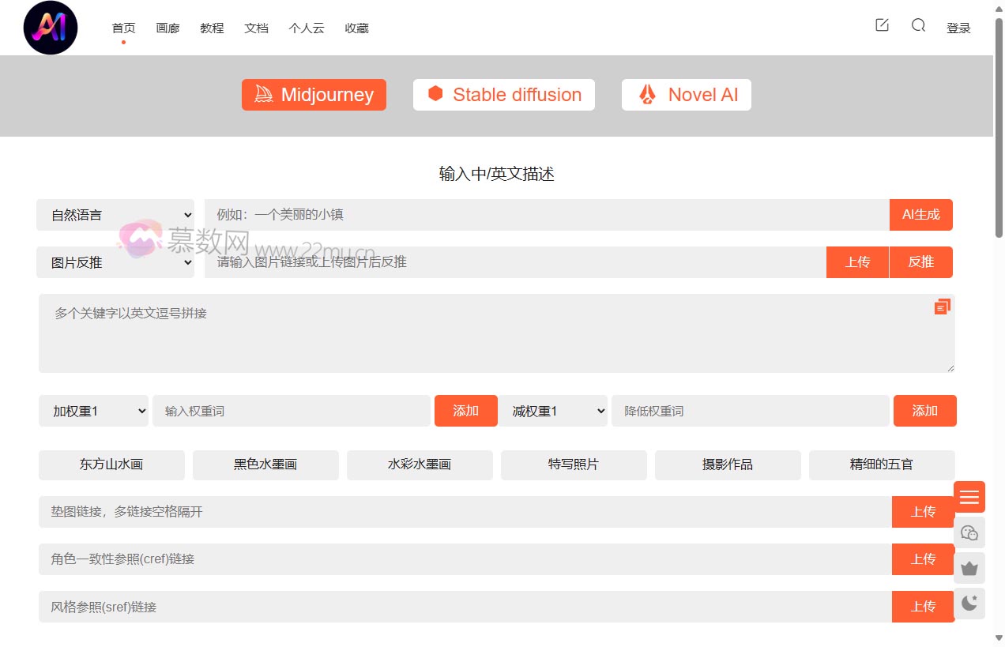1005x647 pixels.
Task: Click the 反推 button
Action: pyautogui.click(x=920, y=262)
